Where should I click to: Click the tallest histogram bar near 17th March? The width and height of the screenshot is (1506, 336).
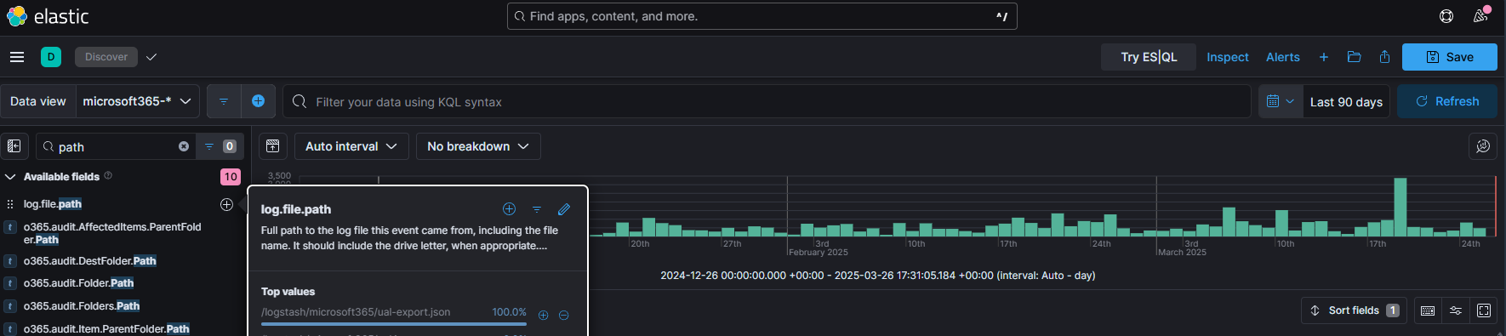click(1400, 207)
